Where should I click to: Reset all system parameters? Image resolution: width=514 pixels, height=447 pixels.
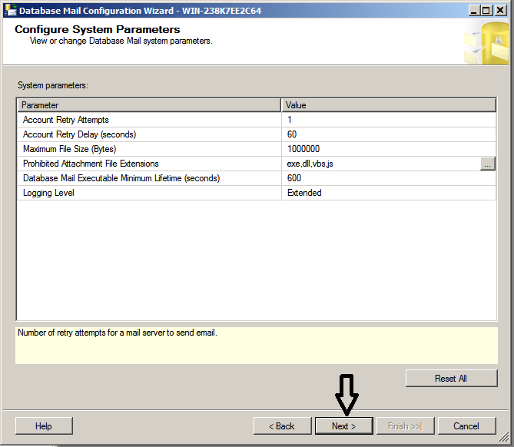point(452,378)
